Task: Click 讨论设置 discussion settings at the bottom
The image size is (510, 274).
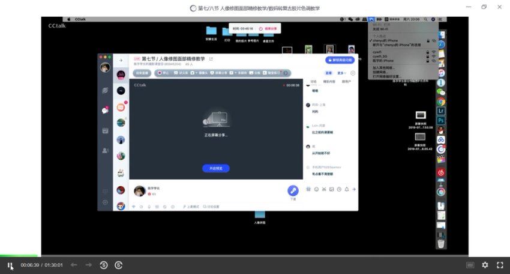Action: 211,207
